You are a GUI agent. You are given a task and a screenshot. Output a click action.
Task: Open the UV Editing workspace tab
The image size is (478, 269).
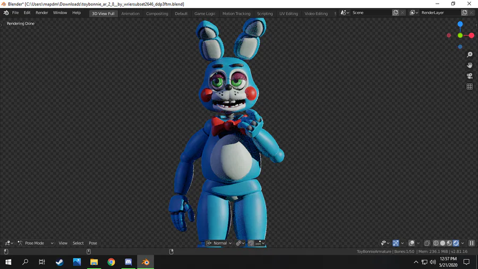289,13
